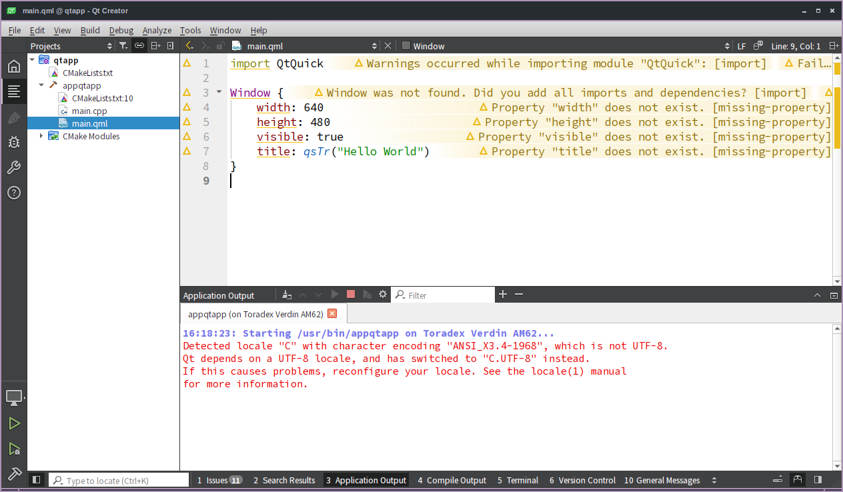Toggle the right sidebar visibility
Image resolution: width=843 pixels, height=492 pixels.
(x=817, y=480)
